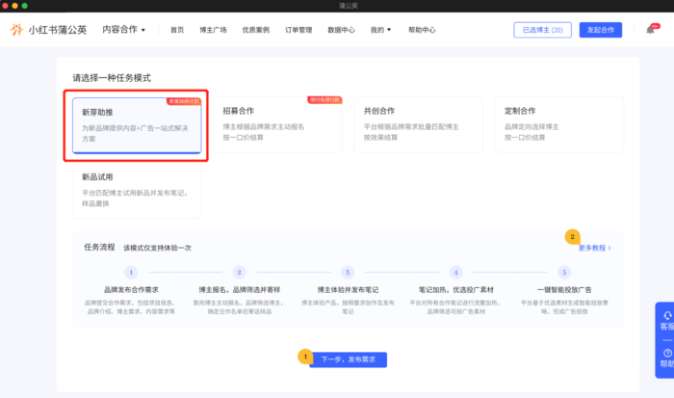Go to 博主广场 in navigation
674x398 pixels.
pyautogui.click(x=213, y=30)
